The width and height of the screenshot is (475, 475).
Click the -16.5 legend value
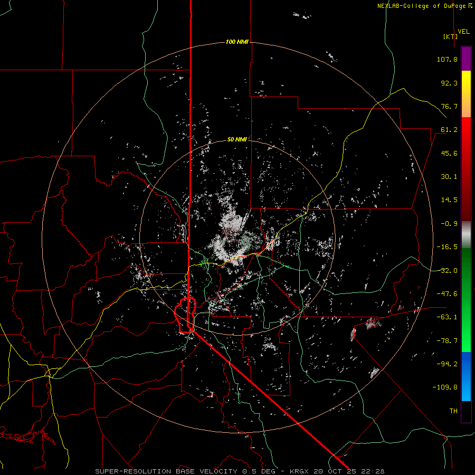[x=447, y=247]
